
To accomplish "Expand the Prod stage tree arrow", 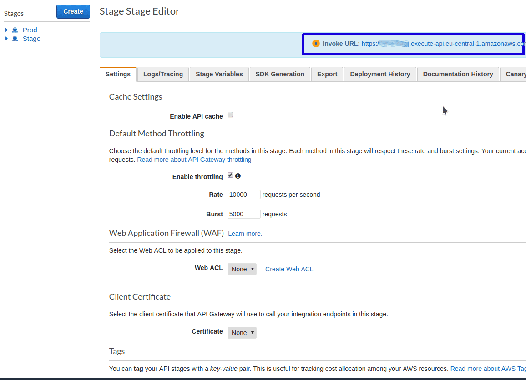I will point(6,30).
